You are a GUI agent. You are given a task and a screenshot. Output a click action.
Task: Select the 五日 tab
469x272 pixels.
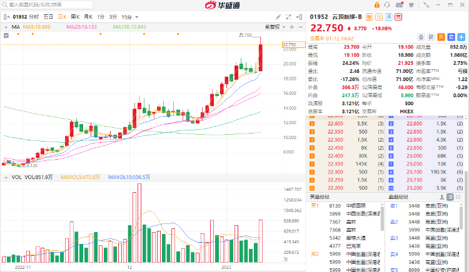(x=48, y=17)
